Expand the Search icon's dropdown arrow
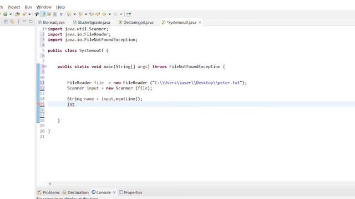The width and height of the screenshot is (355, 199). (x=29, y=14)
